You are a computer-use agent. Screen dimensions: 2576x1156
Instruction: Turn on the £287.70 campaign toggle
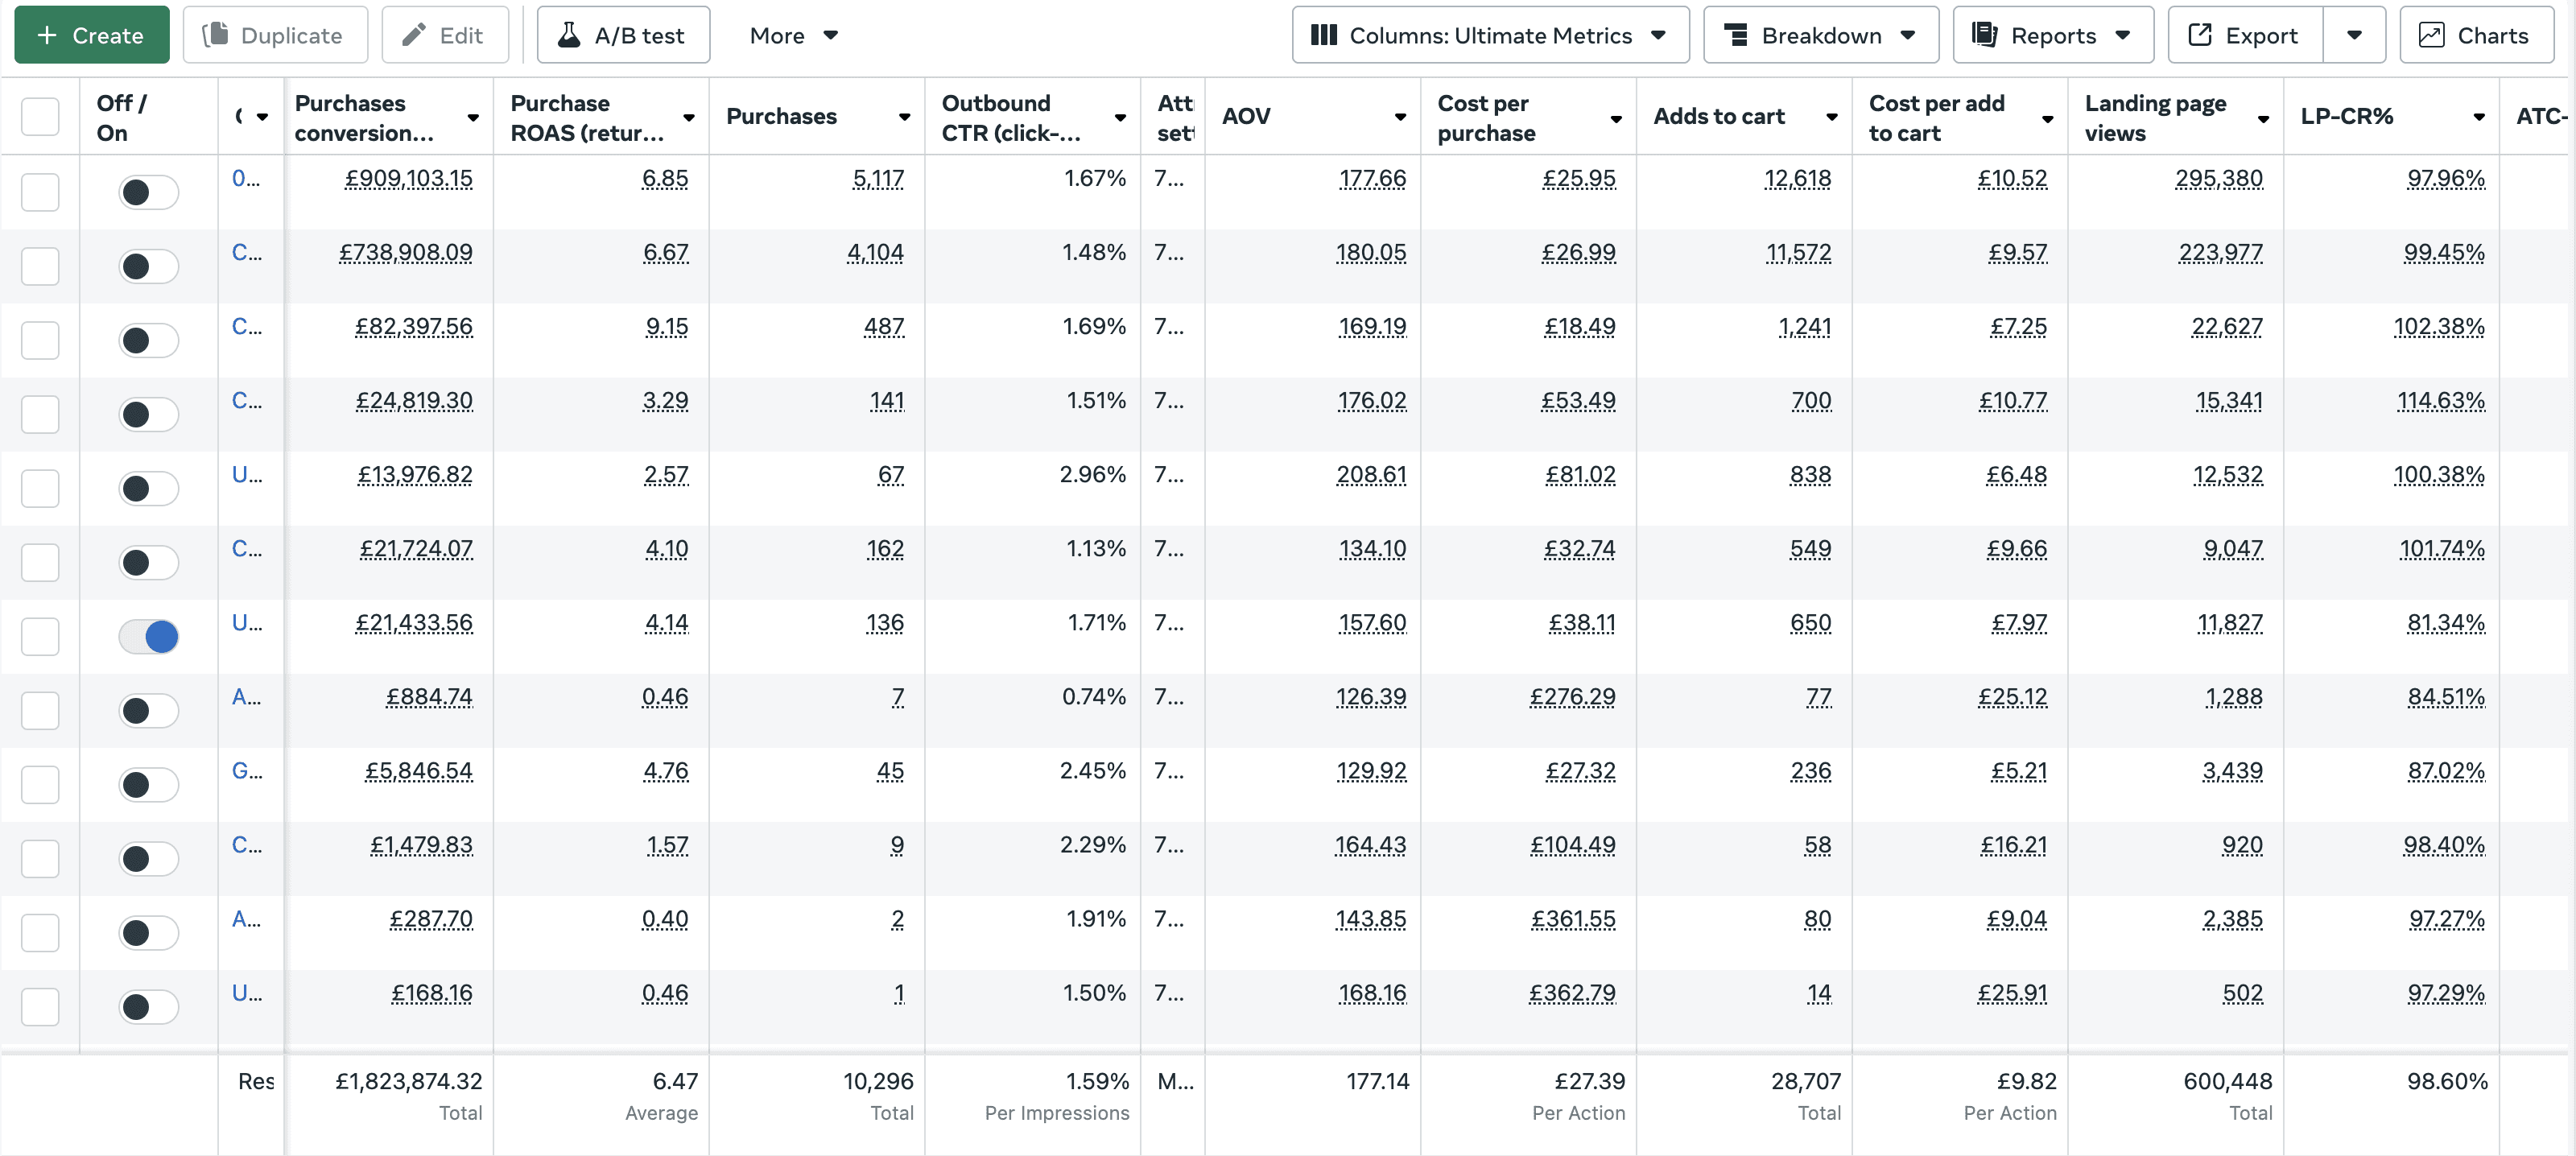point(149,932)
